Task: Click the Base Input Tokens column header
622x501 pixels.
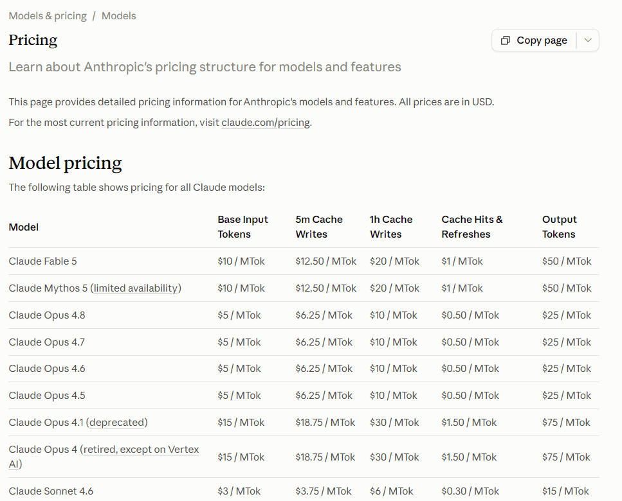Action: [242, 227]
